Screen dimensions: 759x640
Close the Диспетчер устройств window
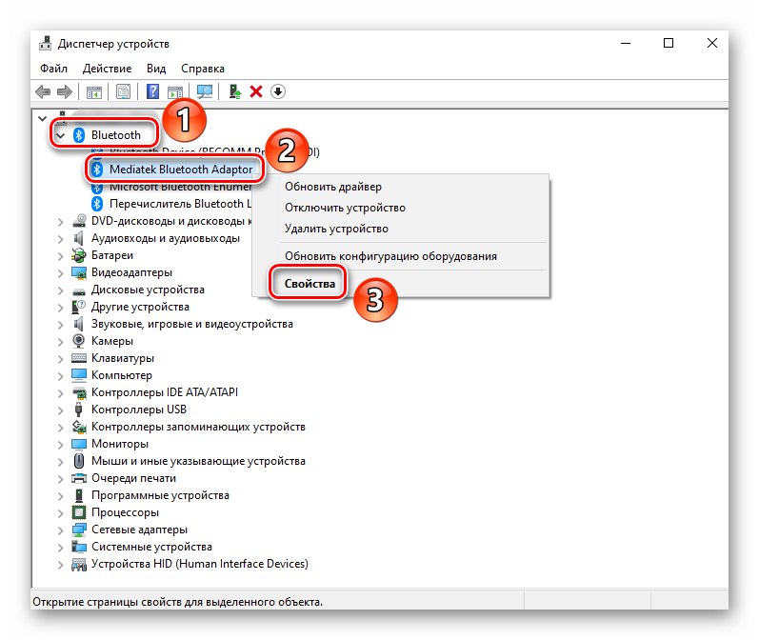click(x=712, y=43)
